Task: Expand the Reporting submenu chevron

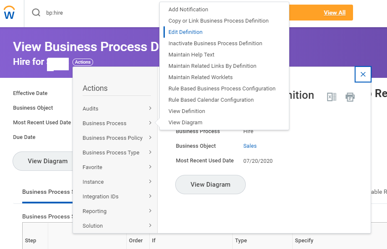Action: tap(150, 211)
